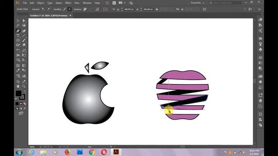Open the Layers panel icon
Screen dimensions: 278x156
(261, 101)
